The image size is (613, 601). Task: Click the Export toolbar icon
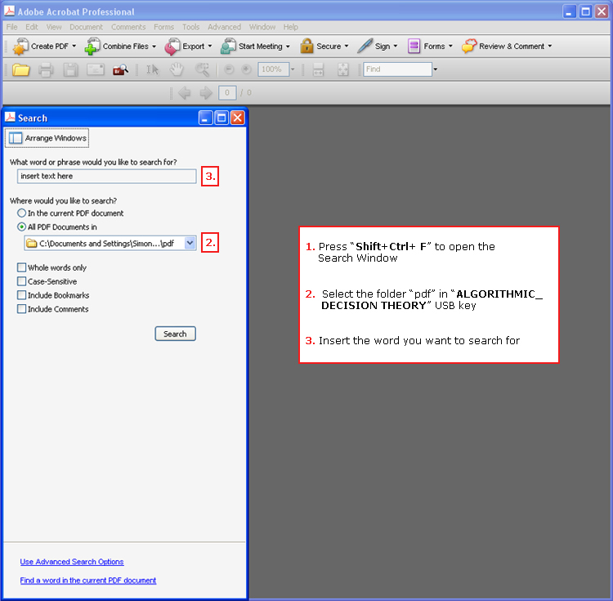click(172, 46)
